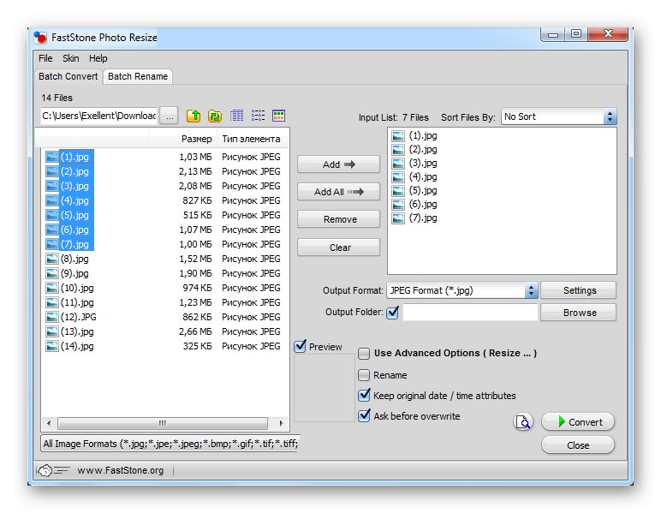Viewport: 661px width, 513px height.
Task: Open the Output Format dropdown
Action: coord(462,290)
